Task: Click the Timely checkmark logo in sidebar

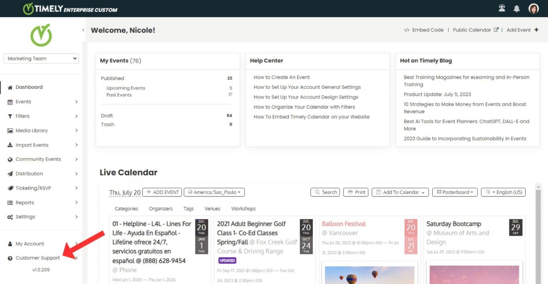Action: [x=41, y=35]
